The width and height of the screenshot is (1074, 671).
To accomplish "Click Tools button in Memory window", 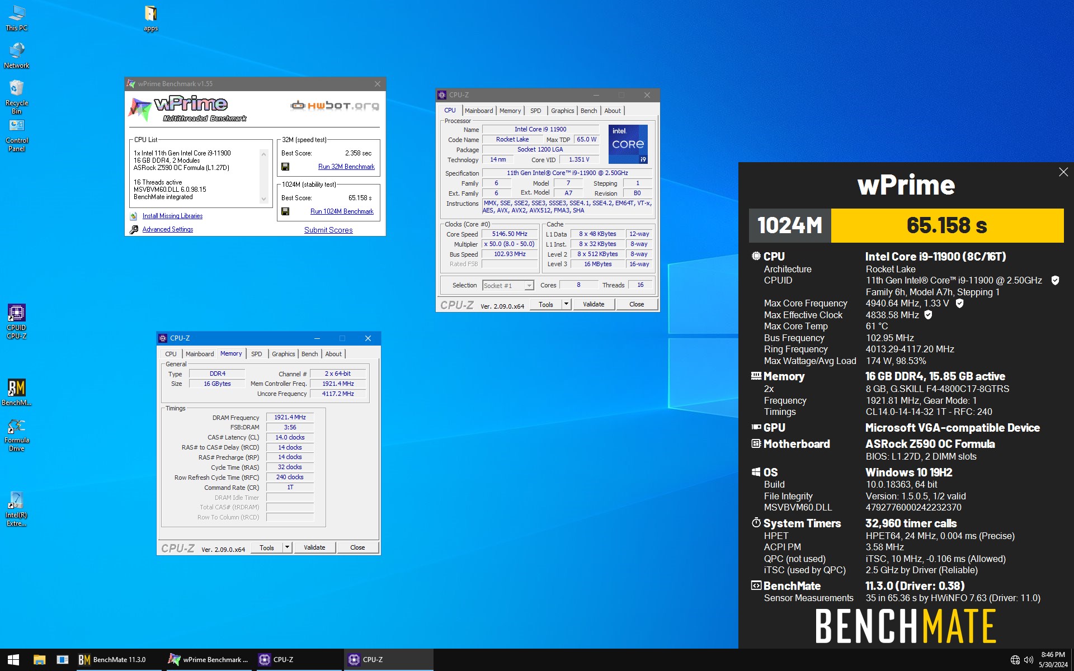I will point(267,547).
